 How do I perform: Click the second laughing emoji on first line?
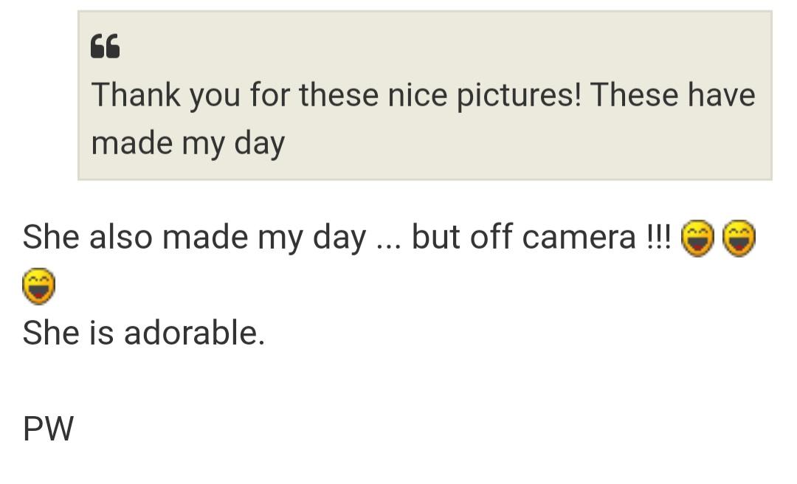point(739,239)
